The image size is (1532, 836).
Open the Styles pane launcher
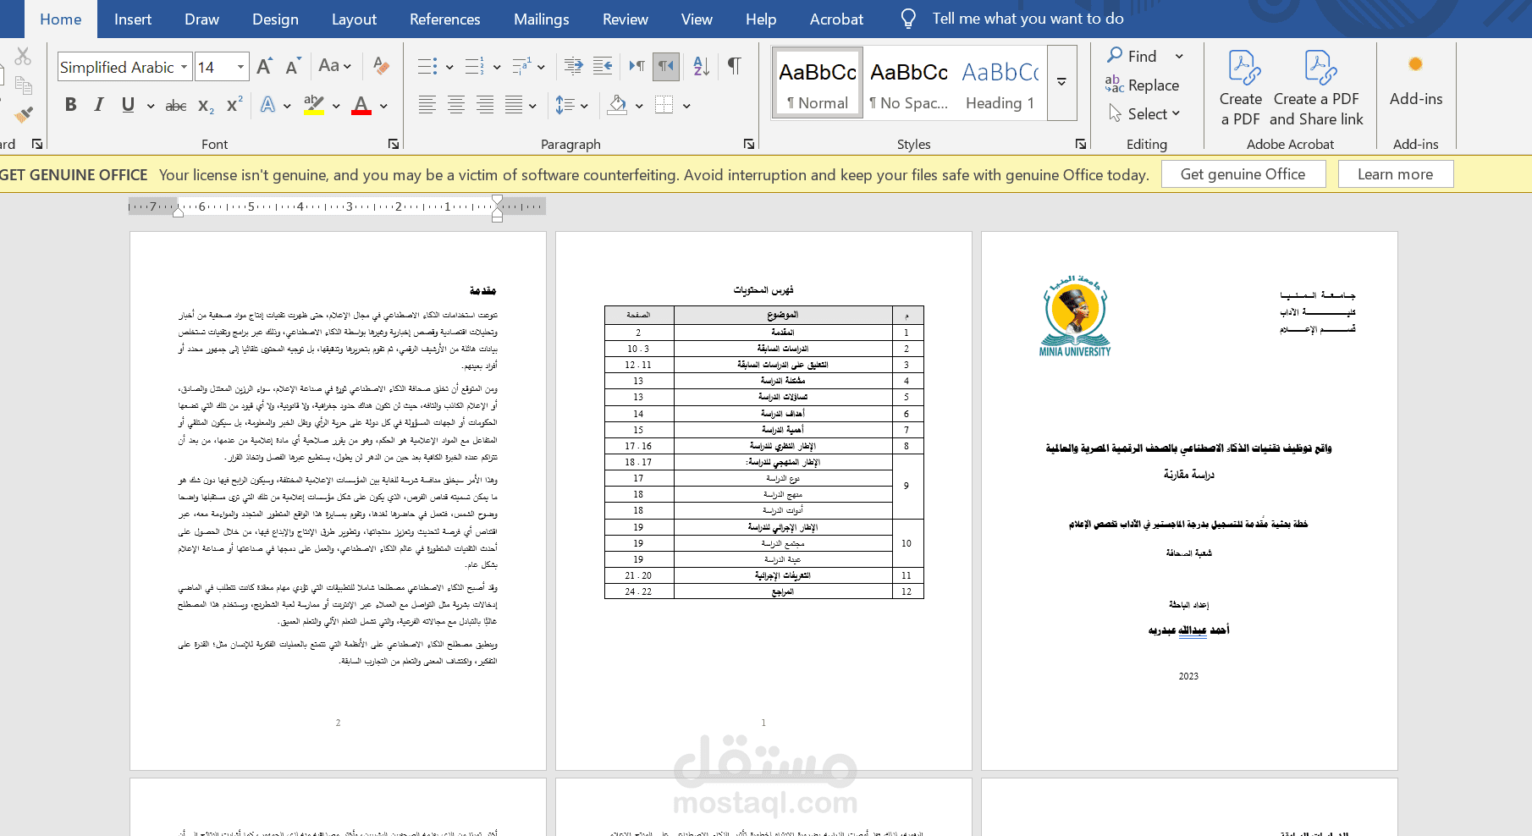tap(1081, 144)
